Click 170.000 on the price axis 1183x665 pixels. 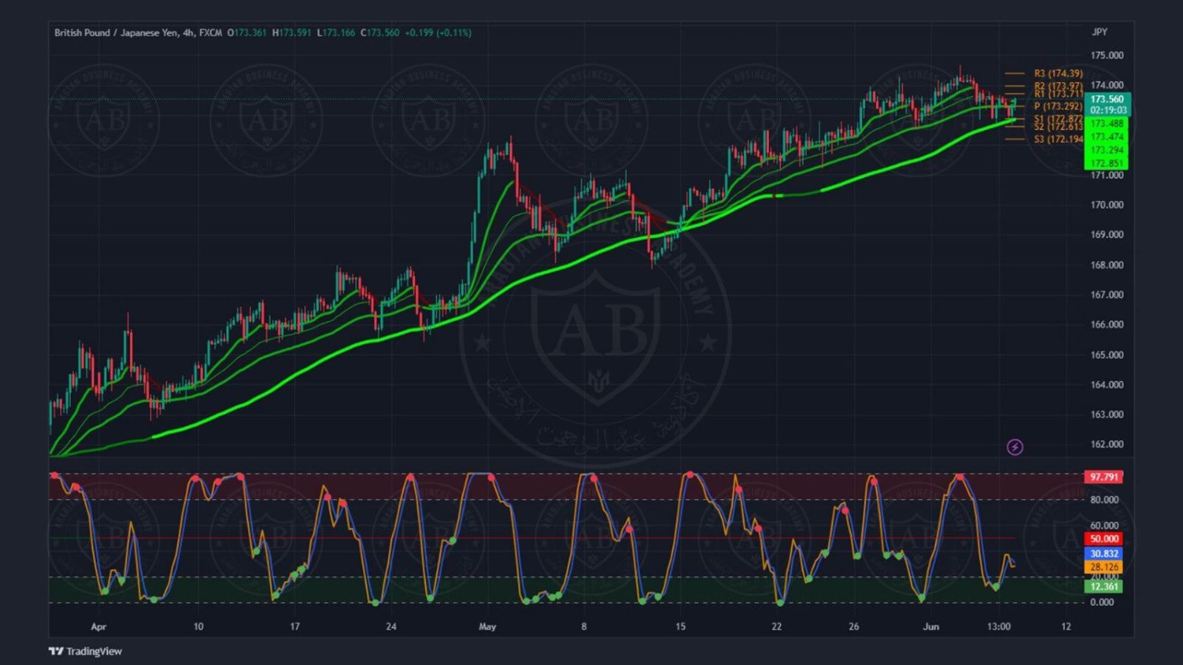(1107, 205)
